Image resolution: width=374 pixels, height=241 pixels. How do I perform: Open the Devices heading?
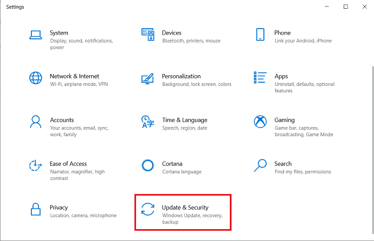tap(171, 33)
